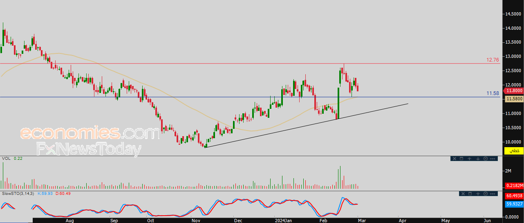Click the Sep label on time axis
The image size is (524, 223).
[x=114, y=221]
